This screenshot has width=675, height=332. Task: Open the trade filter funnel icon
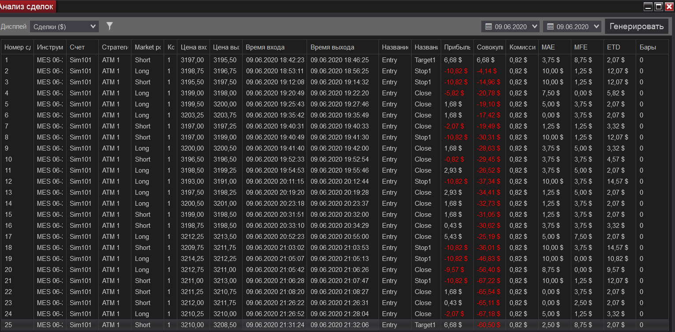click(110, 26)
